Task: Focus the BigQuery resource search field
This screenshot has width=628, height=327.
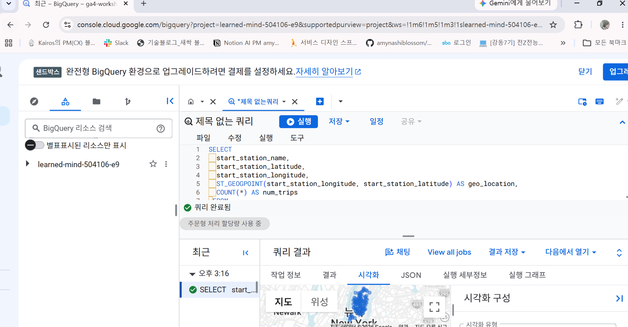Action: tap(99, 128)
